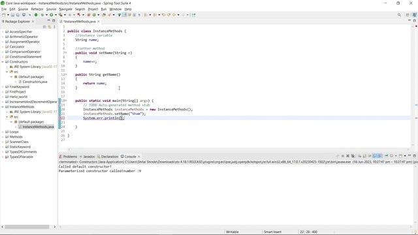Collapse the Constructors project
The height and width of the screenshot is (235, 418).
[x=3, y=62]
